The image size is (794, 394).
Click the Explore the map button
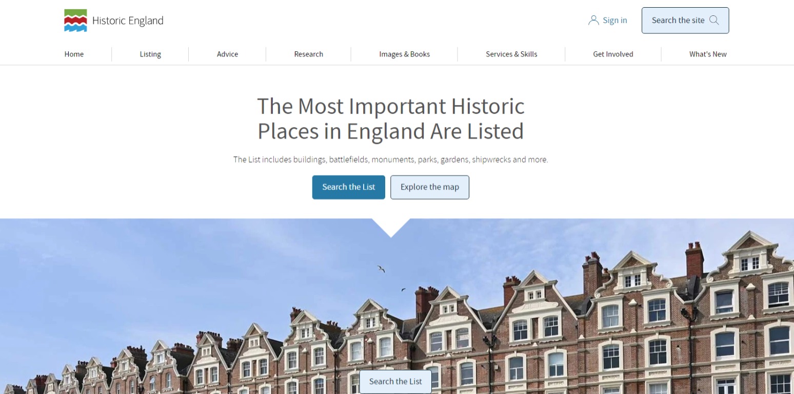click(x=430, y=187)
